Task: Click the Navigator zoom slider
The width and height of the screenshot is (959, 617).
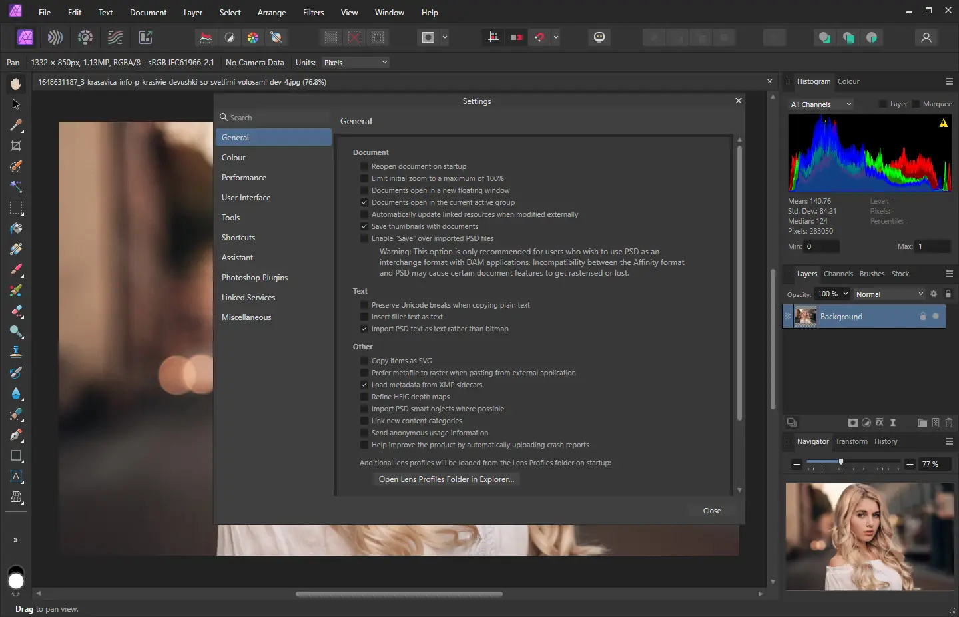Action: click(x=841, y=462)
